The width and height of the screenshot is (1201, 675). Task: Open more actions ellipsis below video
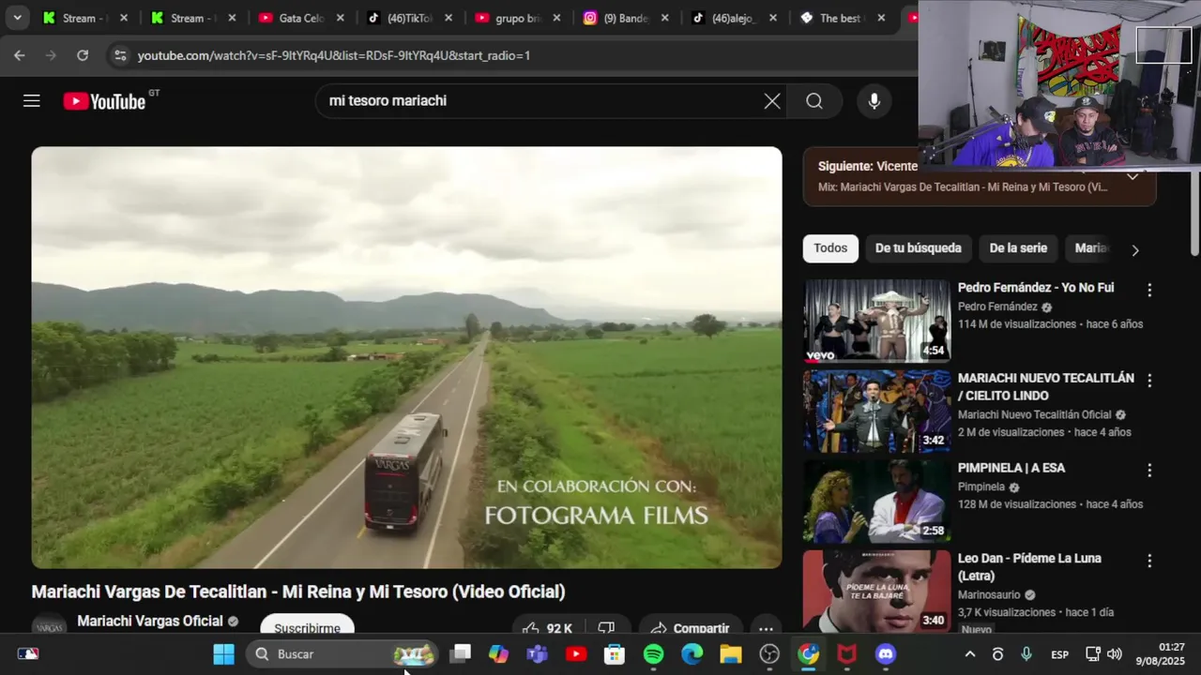coord(766,628)
